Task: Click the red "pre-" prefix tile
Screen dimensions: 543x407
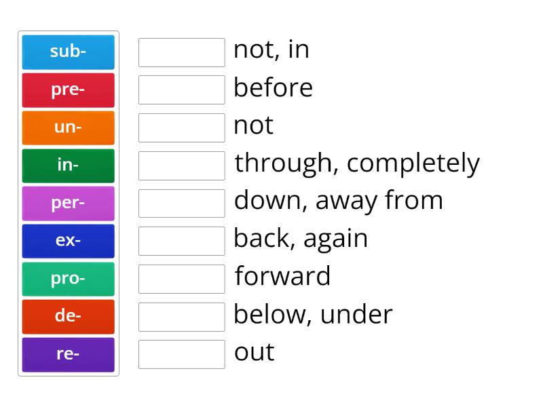Action: coord(68,90)
